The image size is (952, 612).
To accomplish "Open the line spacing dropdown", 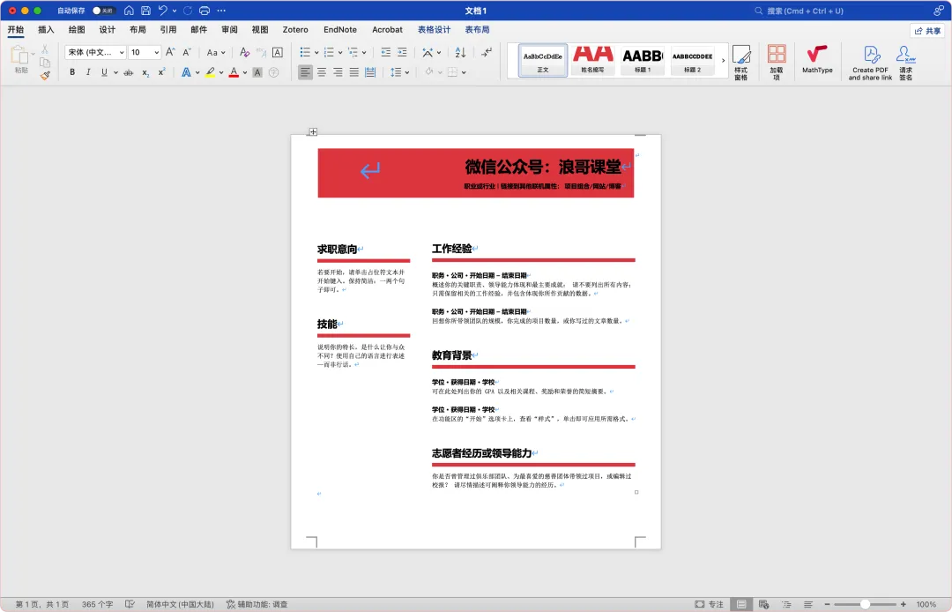I will pyautogui.click(x=399, y=72).
